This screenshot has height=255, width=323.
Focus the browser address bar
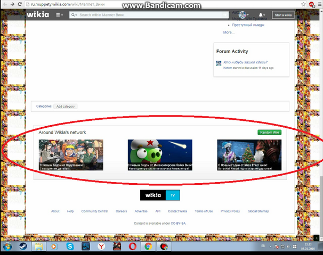click(x=165, y=4)
